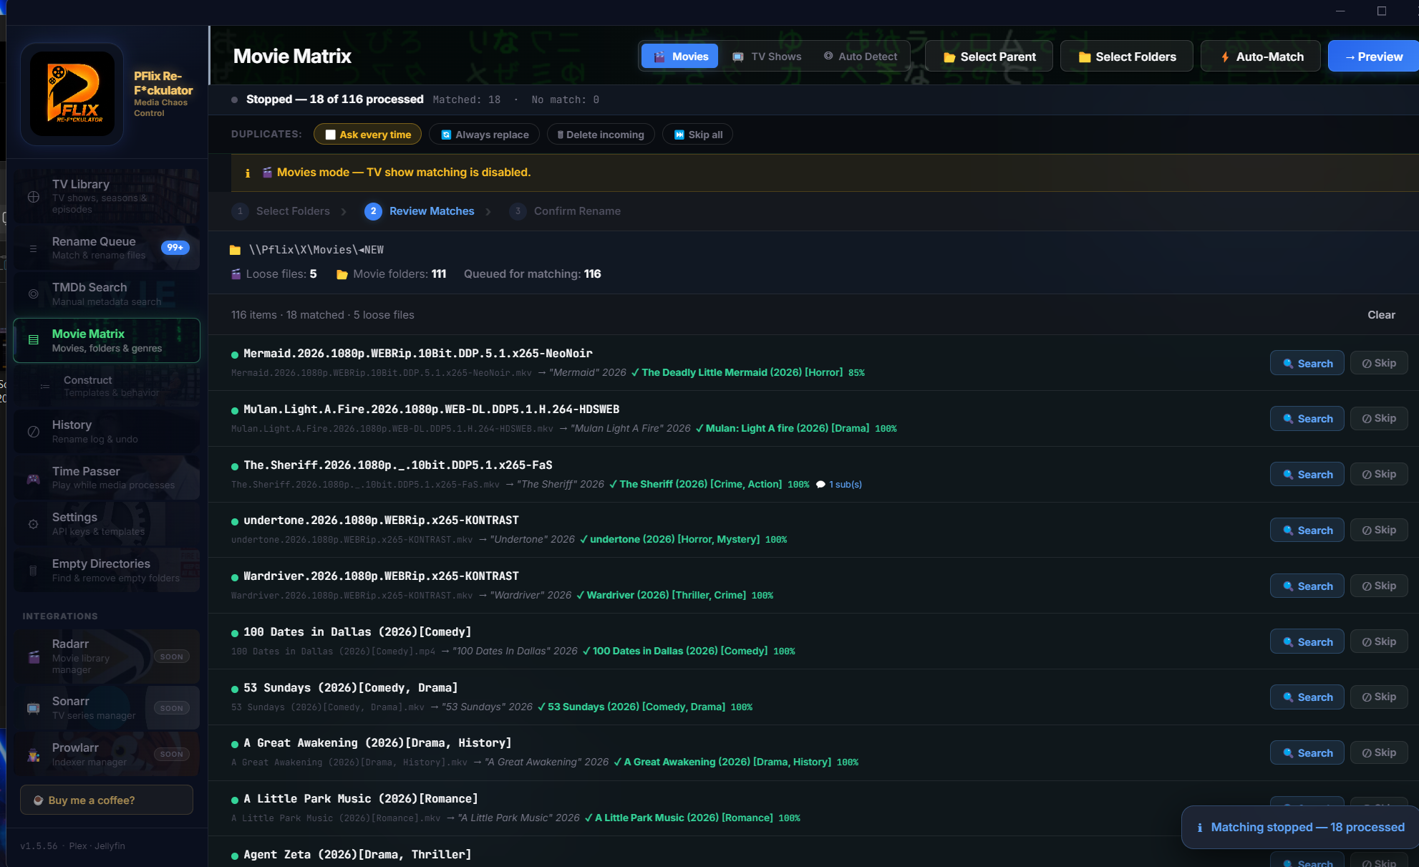
Task: Select the Ask every time duplicate option
Action: pyautogui.click(x=368, y=135)
